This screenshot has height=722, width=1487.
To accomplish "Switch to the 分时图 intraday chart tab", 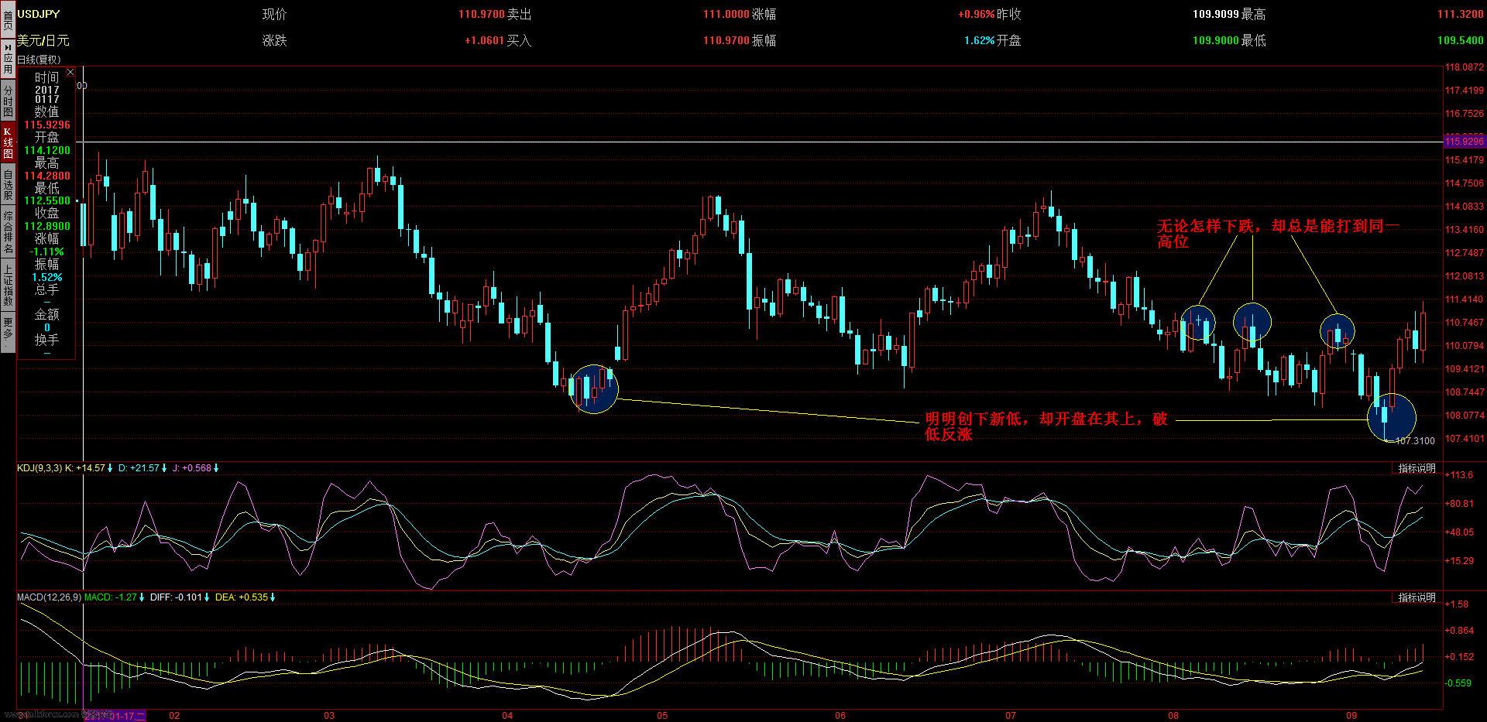I will click(x=7, y=100).
